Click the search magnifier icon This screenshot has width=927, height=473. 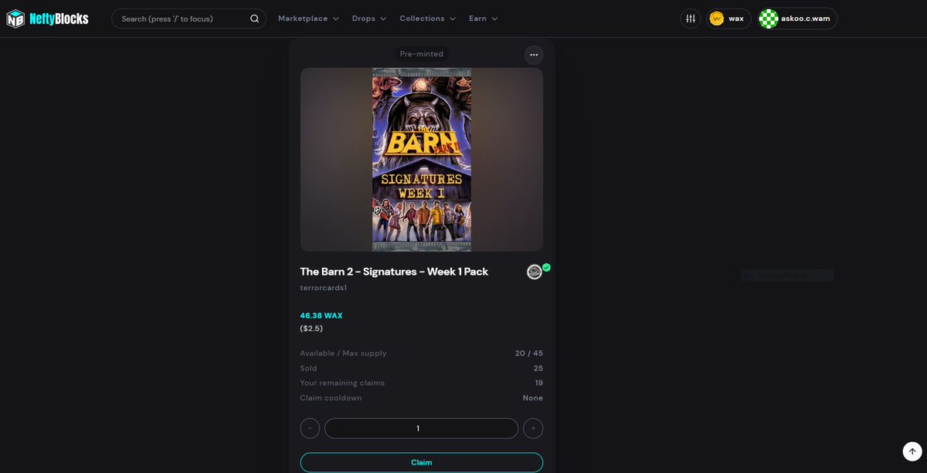(x=255, y=19)
